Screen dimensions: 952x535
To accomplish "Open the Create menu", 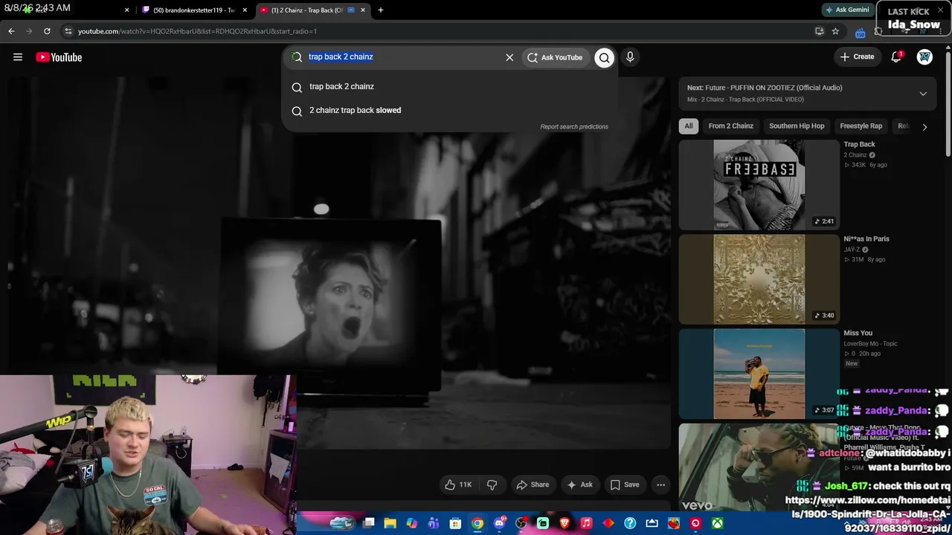I will [857, 56].
